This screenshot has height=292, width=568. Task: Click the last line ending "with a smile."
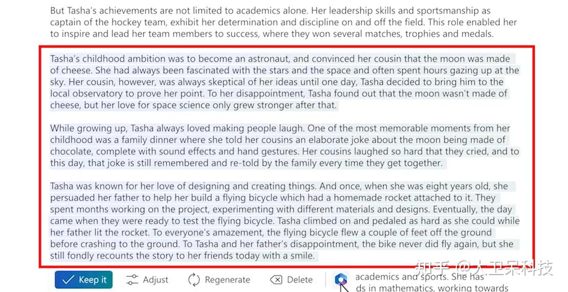pos(182,256)
